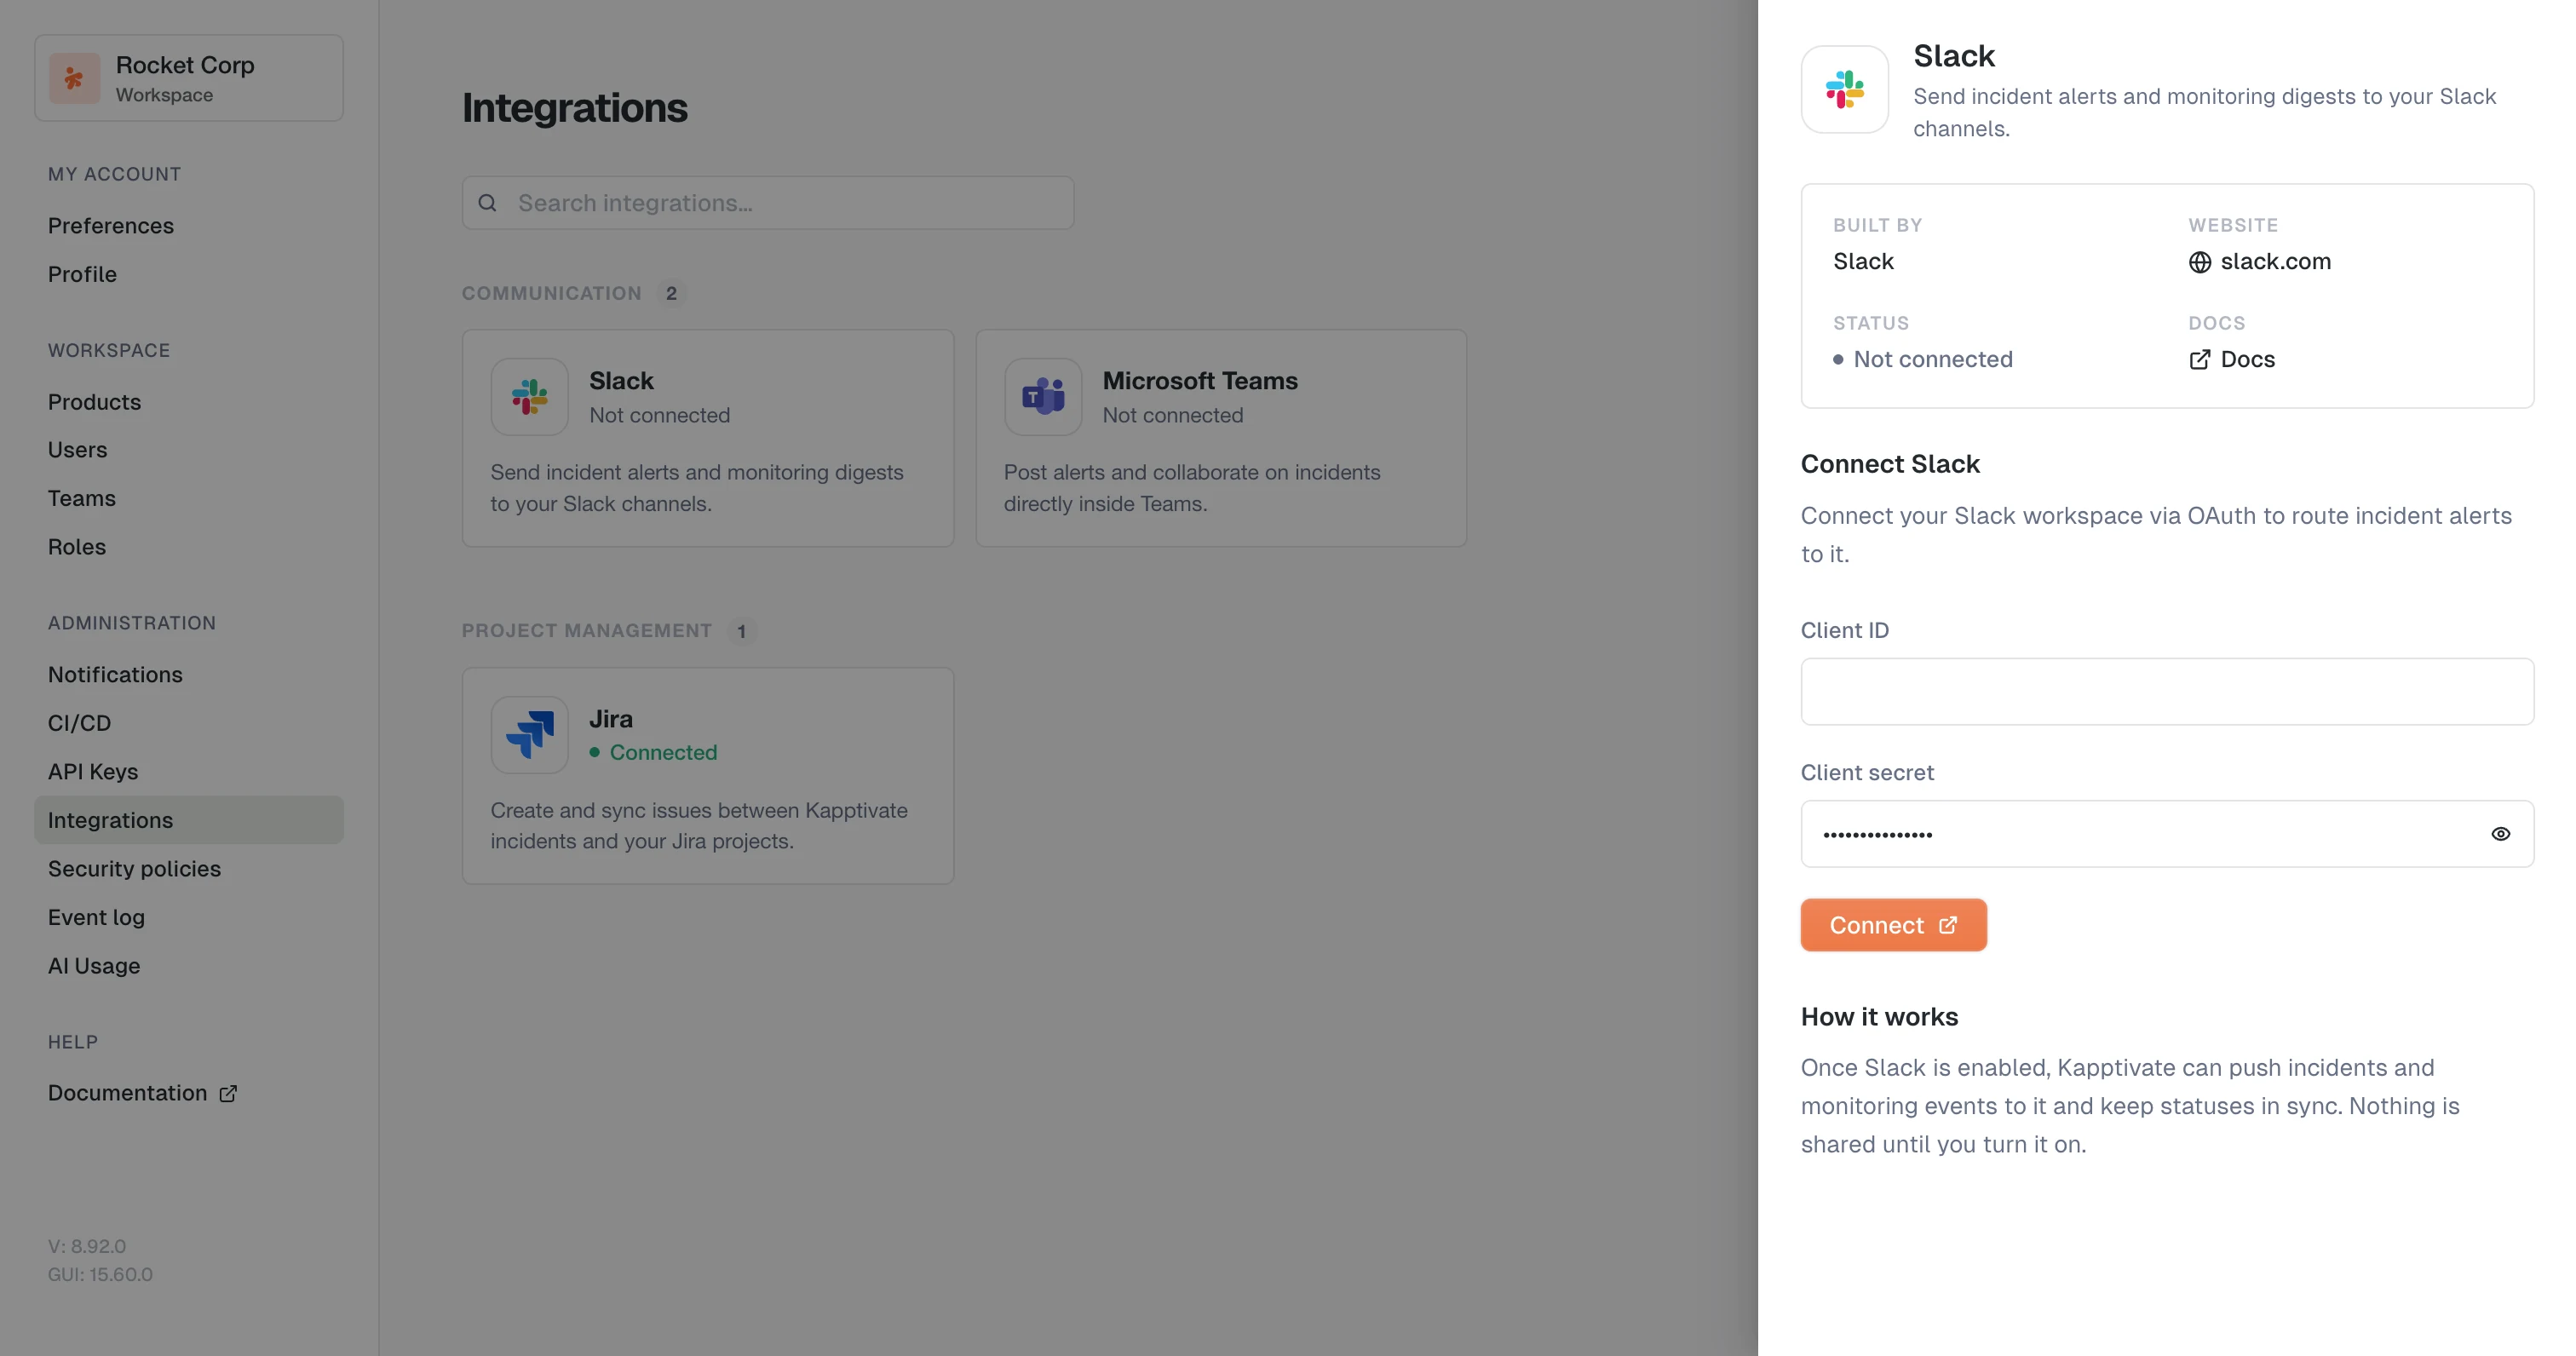Click the Project Management section heading
The image size is (2576, 1356).
(x=587, y=631)
